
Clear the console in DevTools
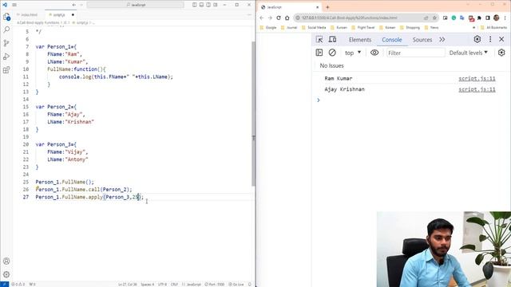point(332,53)
